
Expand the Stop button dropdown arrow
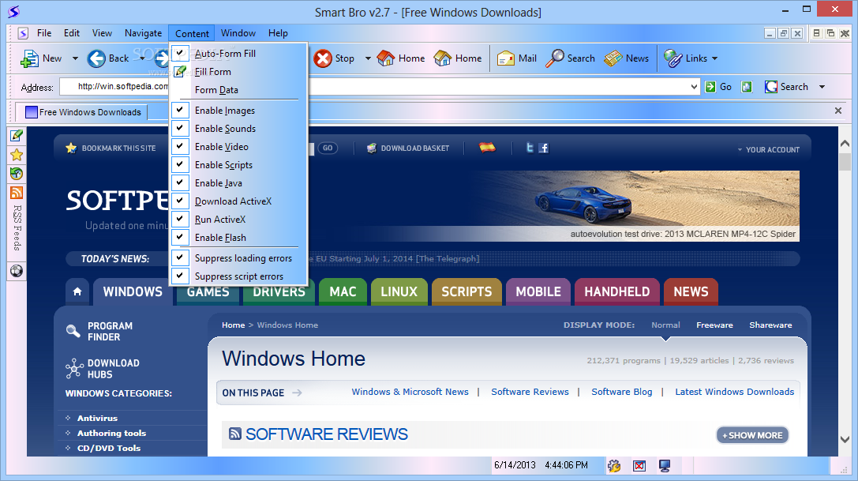click(368, 58)
